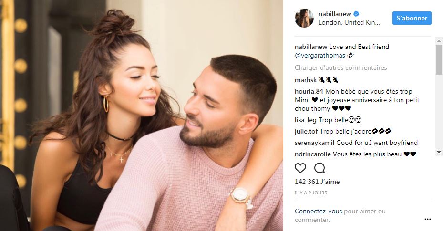Click the nabillanew profile picture

(x=304, y=18)
